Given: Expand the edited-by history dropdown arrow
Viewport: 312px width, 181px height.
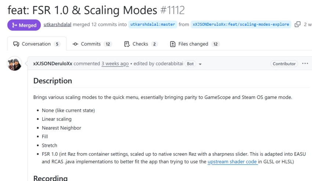Looking at the screenshot, I should (x=200, y=64).
